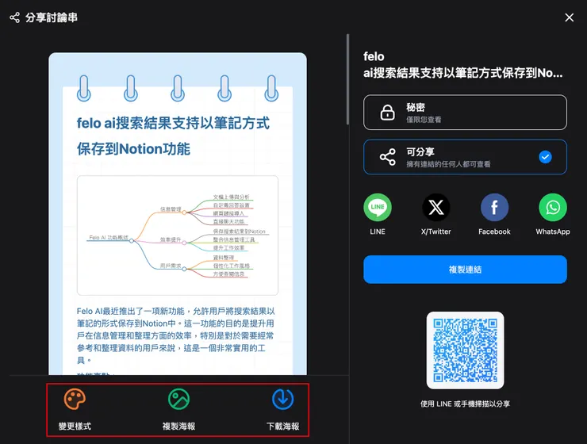Share to X/Twitter icon
Viewport: 587px width, 444px height.
tap(436, 207)
